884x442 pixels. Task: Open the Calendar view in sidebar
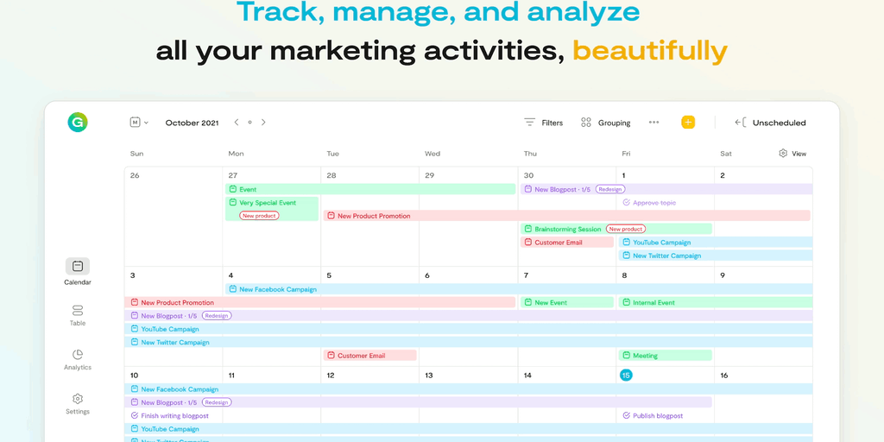click(78, 267)
